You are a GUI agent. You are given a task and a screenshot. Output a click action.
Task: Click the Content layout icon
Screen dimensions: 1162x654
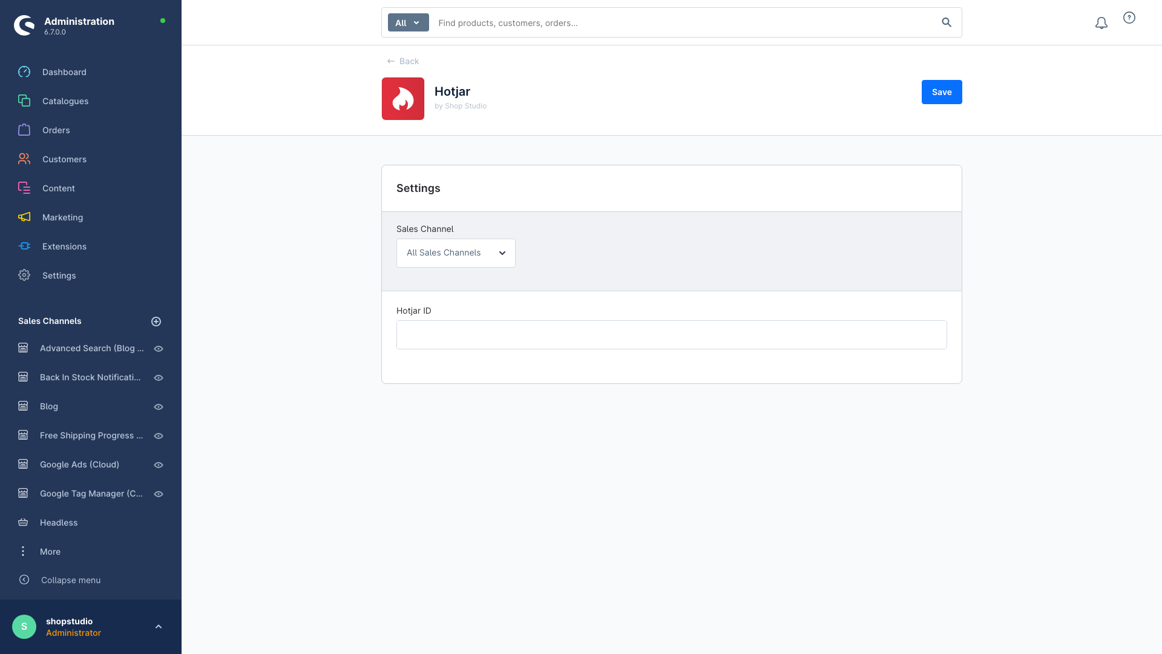[24, 188]
